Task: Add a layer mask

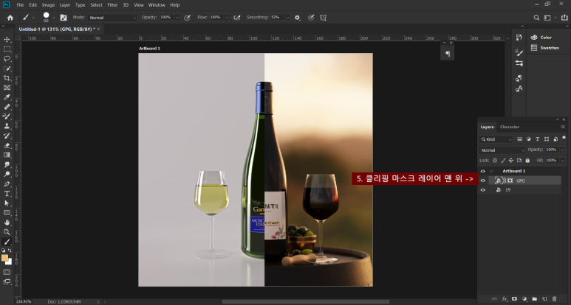Action: coord(514,299)
